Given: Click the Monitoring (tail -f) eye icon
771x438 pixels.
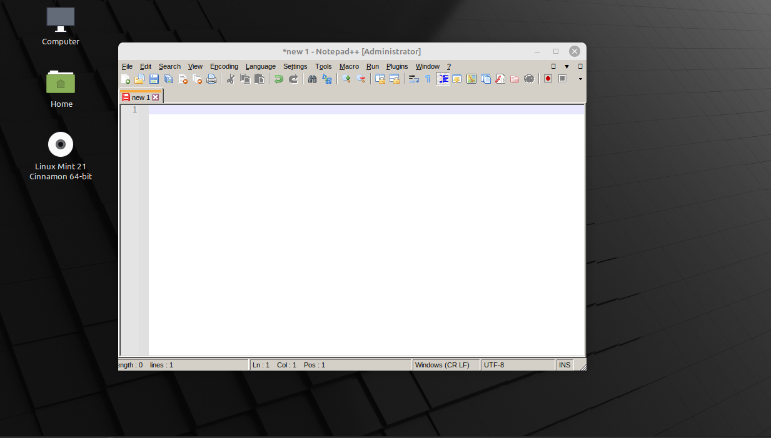Looking at the screenshot, I should pos(529,79).
